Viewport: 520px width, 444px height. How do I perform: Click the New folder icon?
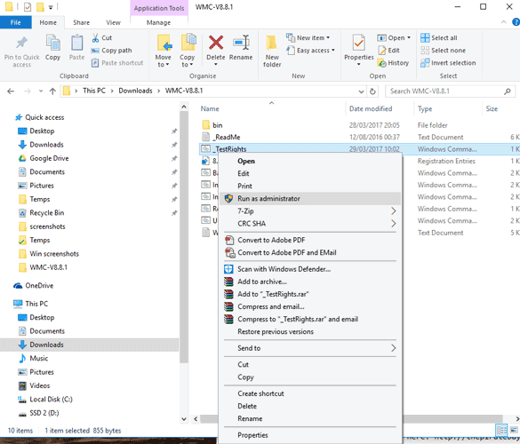click(272, 44)
